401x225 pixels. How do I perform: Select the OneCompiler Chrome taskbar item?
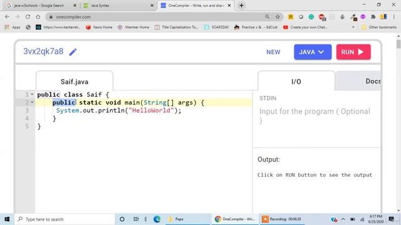[x=235, y=219]
